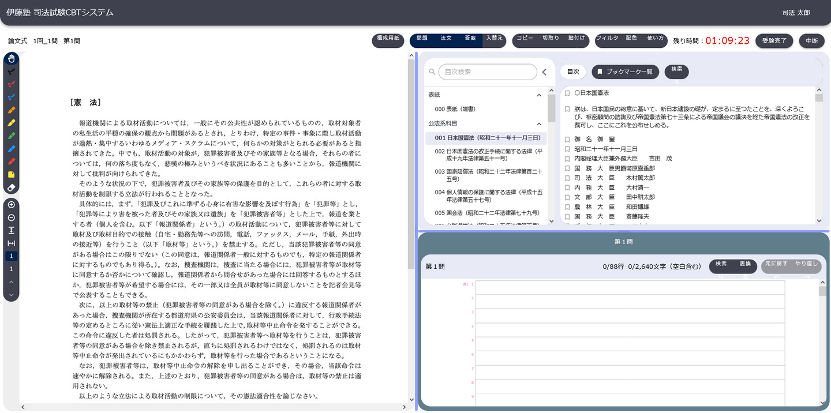This screenshot has width=831, height=413.
Task: Collapse the 表紙 section in contents
Action: pos(539,95)
